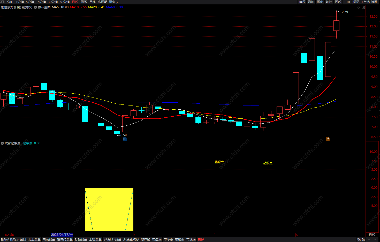
Task: Show the 散户线 indicator
Action: coord(146,239)
